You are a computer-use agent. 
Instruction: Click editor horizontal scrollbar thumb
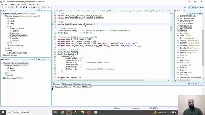pos(102,80)
